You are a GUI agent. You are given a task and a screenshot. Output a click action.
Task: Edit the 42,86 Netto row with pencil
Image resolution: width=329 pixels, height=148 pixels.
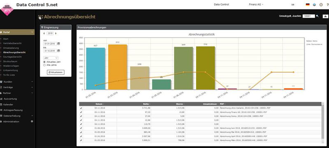click(81, 120)
